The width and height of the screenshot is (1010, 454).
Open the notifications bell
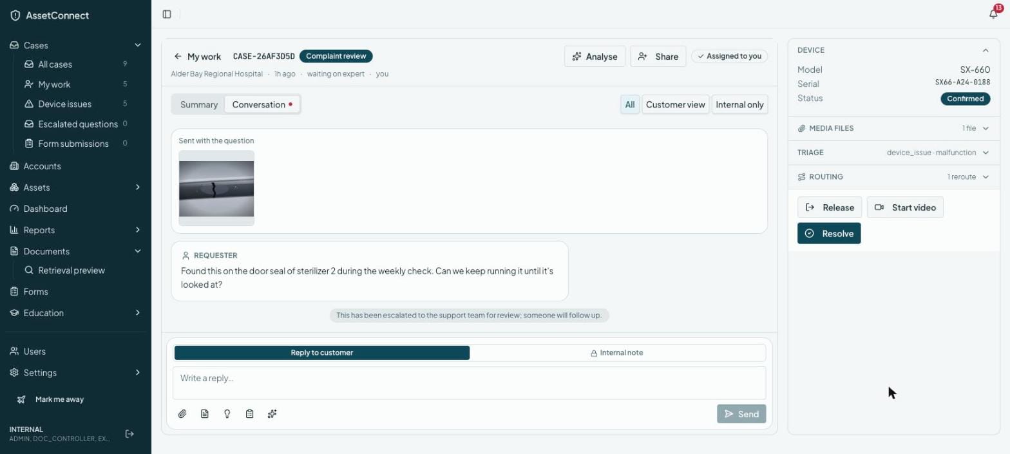[993, 14]
